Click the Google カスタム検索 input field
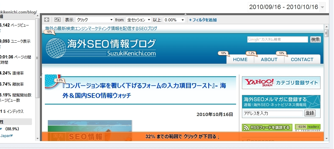 click(278, 39)
